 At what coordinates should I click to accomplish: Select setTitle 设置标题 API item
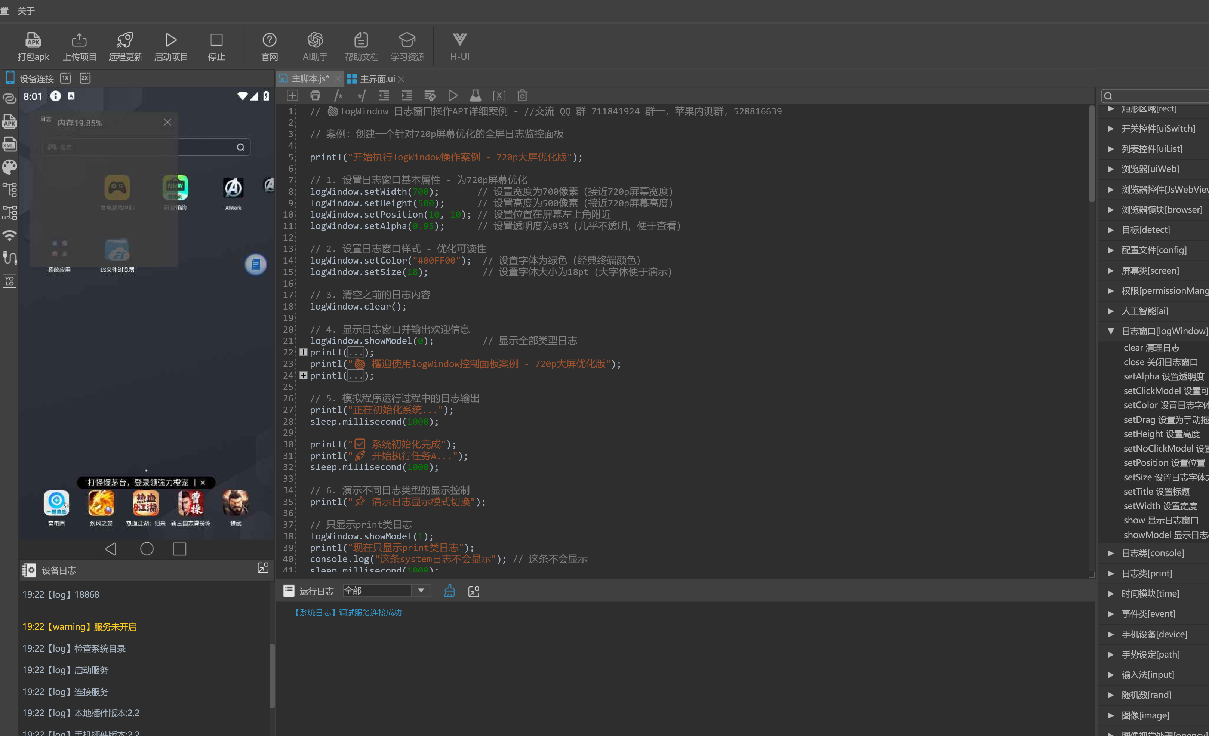coord(1157,491)
